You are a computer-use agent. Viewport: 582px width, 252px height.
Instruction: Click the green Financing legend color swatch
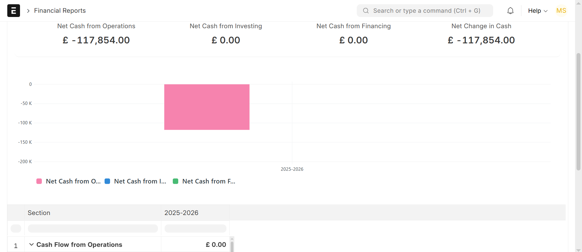[x=176, y=181]
